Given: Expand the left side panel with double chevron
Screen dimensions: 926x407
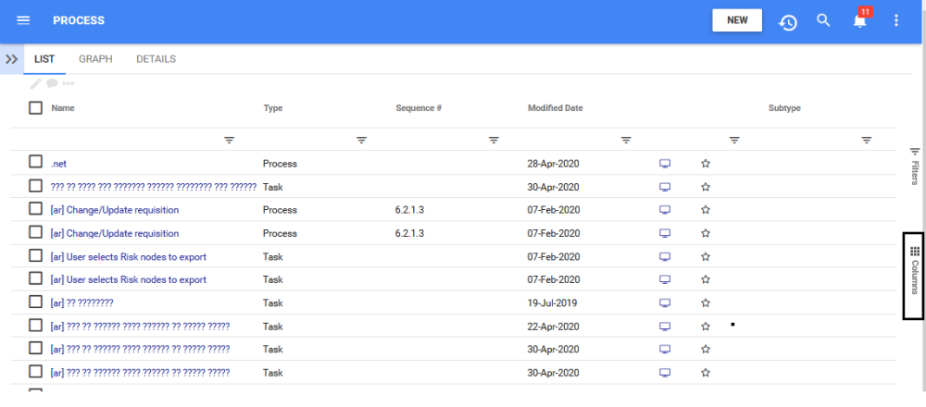Looking at the screenshot, I should pos(12,58).
